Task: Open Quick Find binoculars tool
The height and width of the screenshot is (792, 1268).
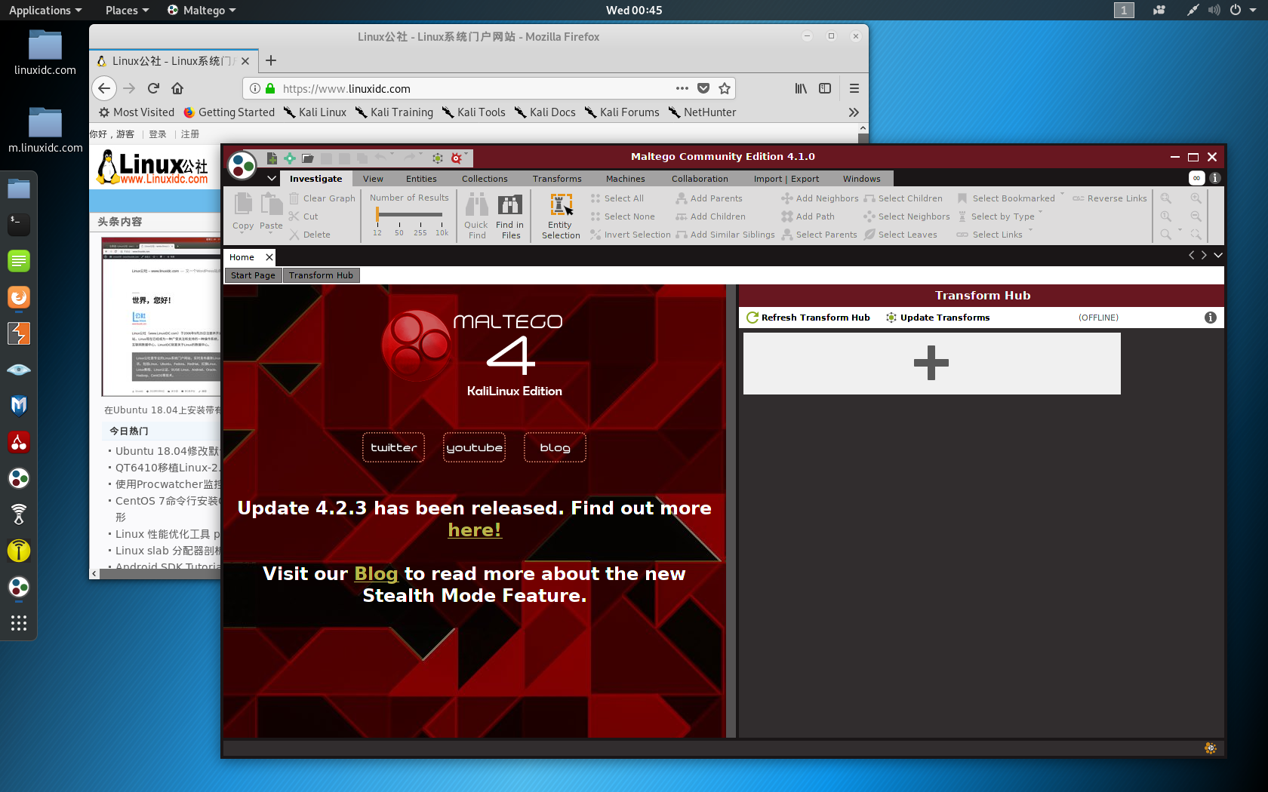Action: point(476,216)
